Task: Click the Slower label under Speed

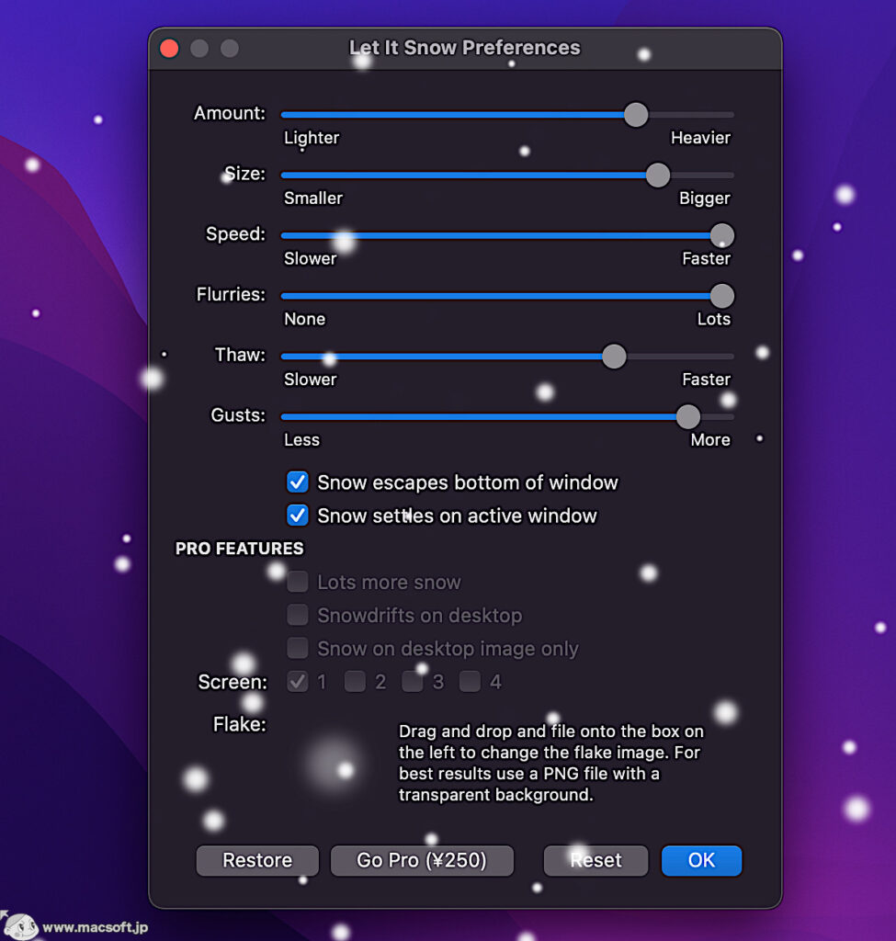Action: click(x=311, y=258)
